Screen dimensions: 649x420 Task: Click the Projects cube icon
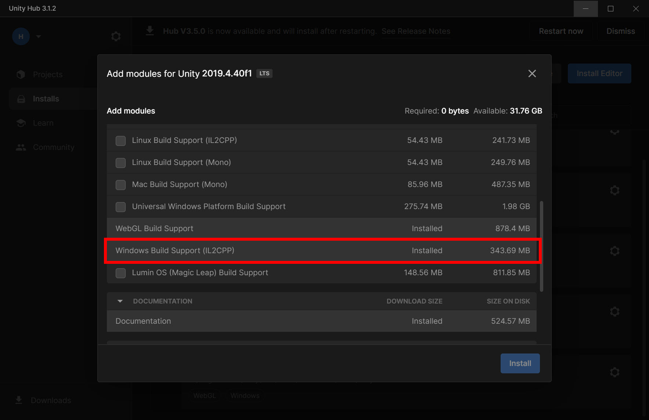(21, 75)
